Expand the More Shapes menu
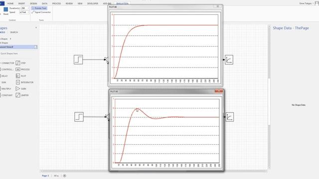This screenshot has width=319, height=179. (x=5, y=39)
